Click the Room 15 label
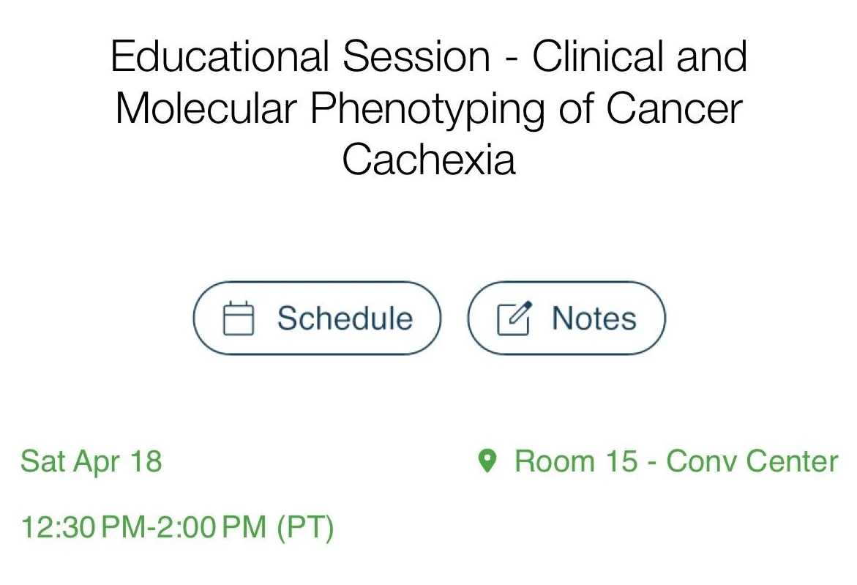 click(x=575, y=462)
